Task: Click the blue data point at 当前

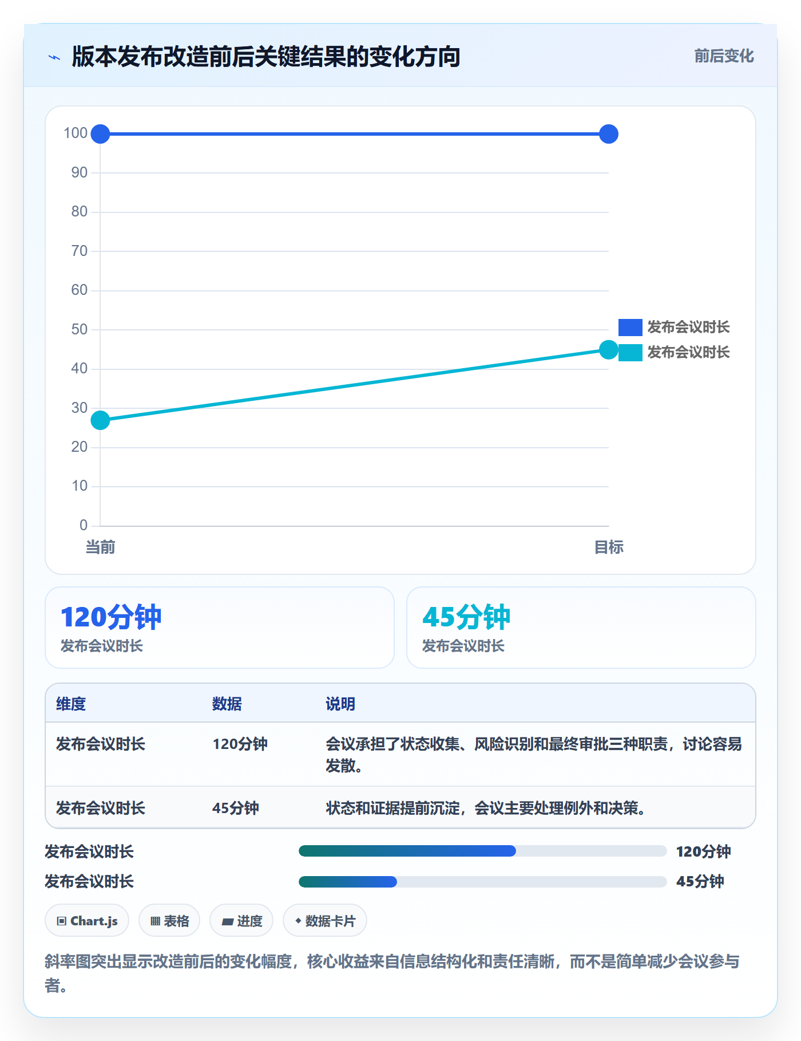Action: point(100,134)
